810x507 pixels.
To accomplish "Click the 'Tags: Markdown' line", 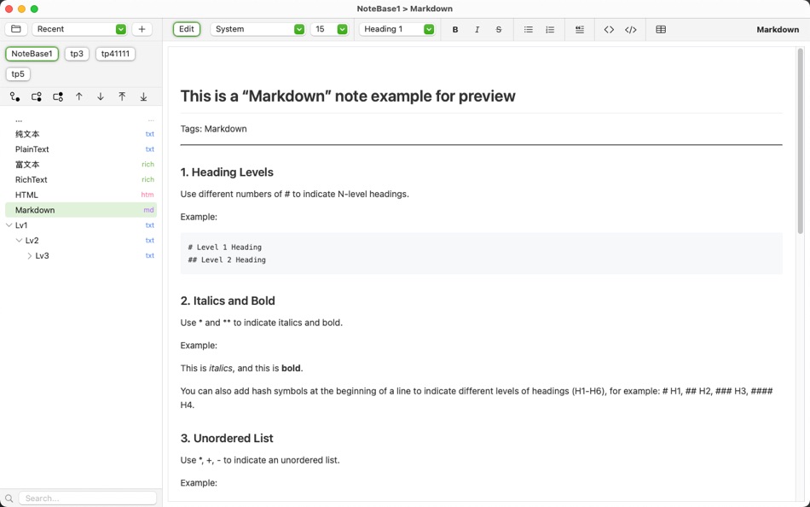I will pyautogui.click(x=213, y=129).
